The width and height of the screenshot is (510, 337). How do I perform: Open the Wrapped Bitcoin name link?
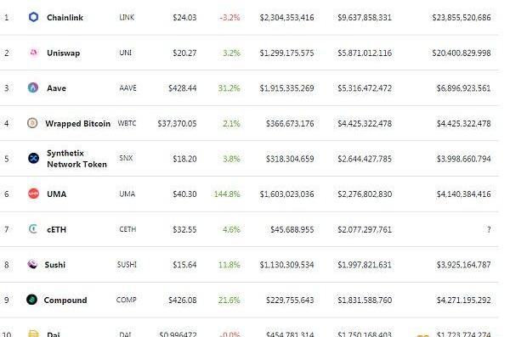tap(77, 124)
